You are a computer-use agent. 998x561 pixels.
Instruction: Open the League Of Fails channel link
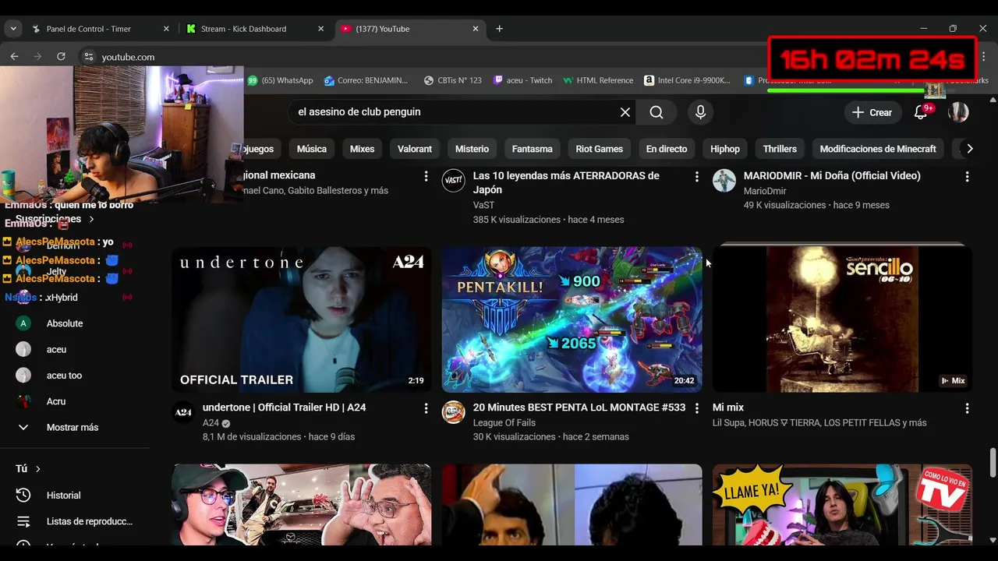coord(504,423)
